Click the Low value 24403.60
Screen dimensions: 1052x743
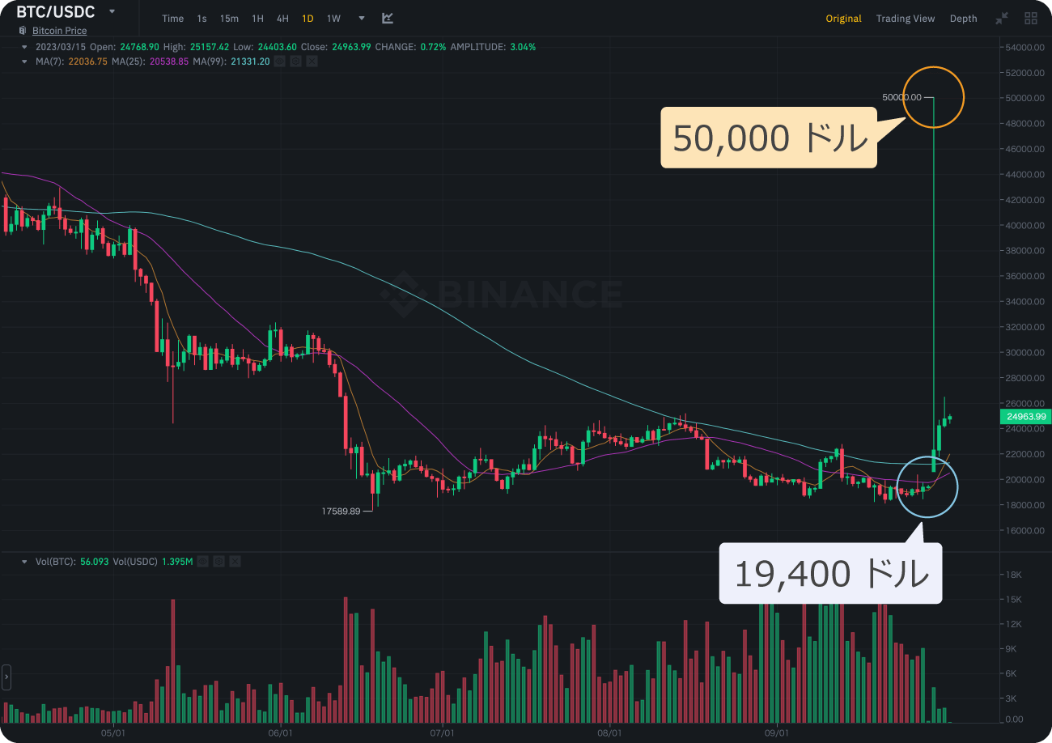[x=276, y=47]
